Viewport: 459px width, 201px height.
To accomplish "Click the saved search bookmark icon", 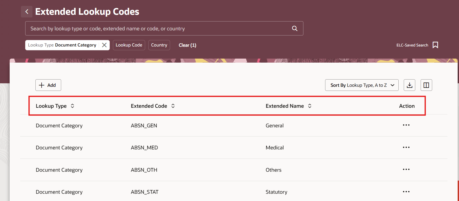I will coord(435,45).
